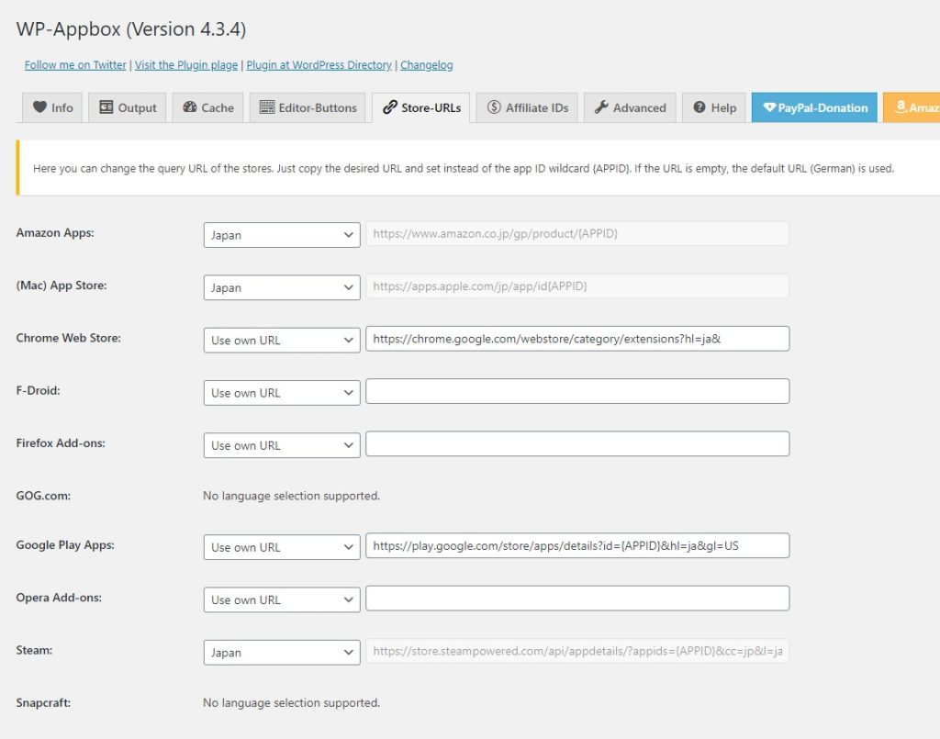Click the query URL instructions notice text

click(464, 168)
